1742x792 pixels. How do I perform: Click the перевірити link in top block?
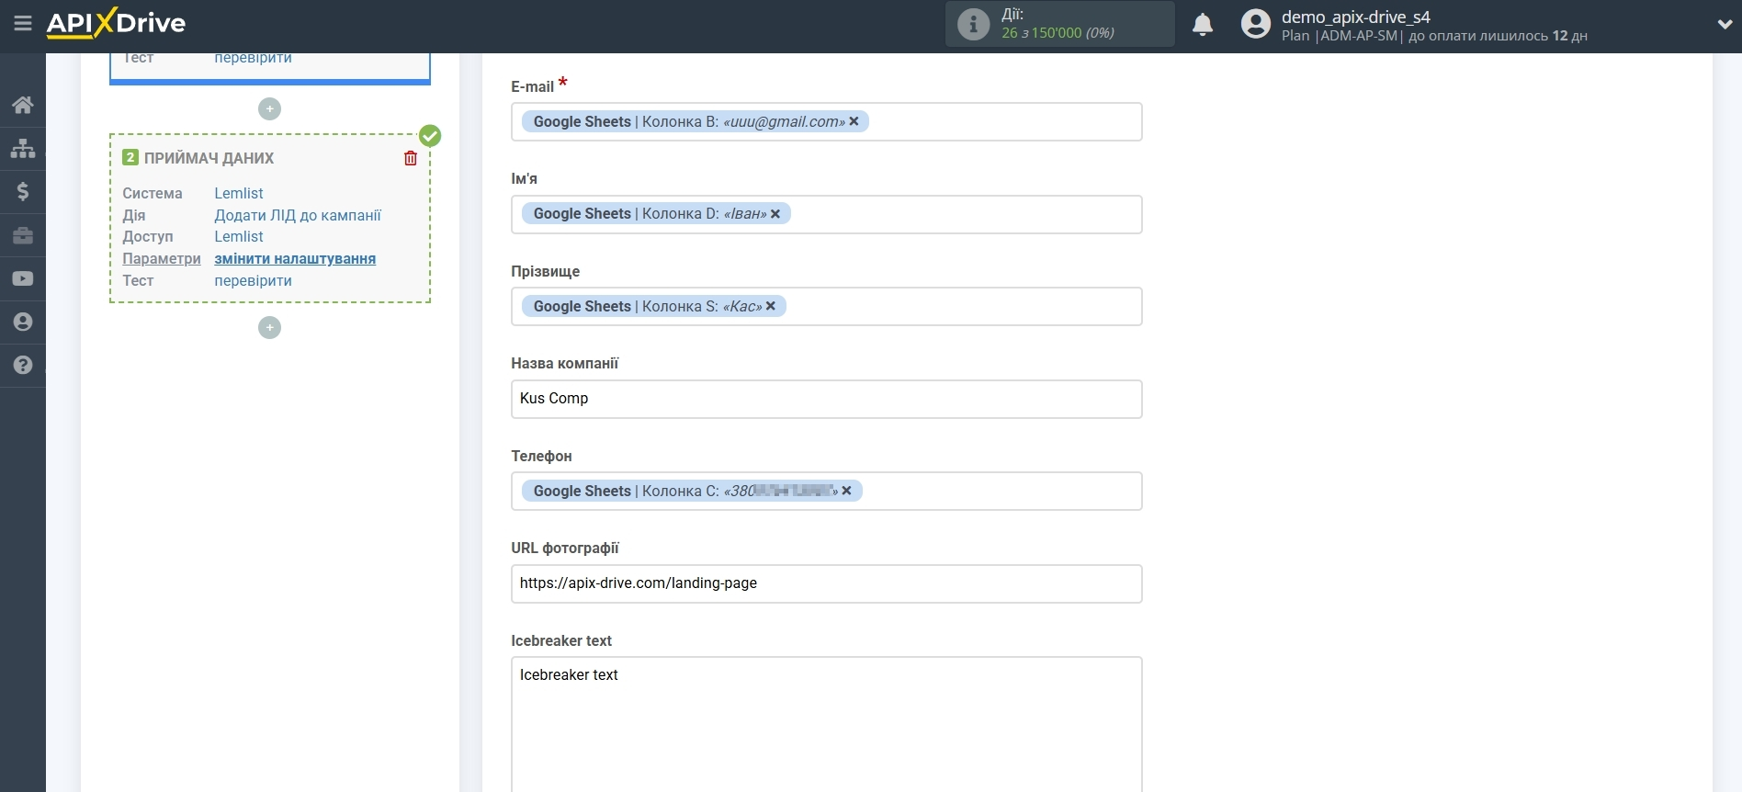tap(253, 58)
